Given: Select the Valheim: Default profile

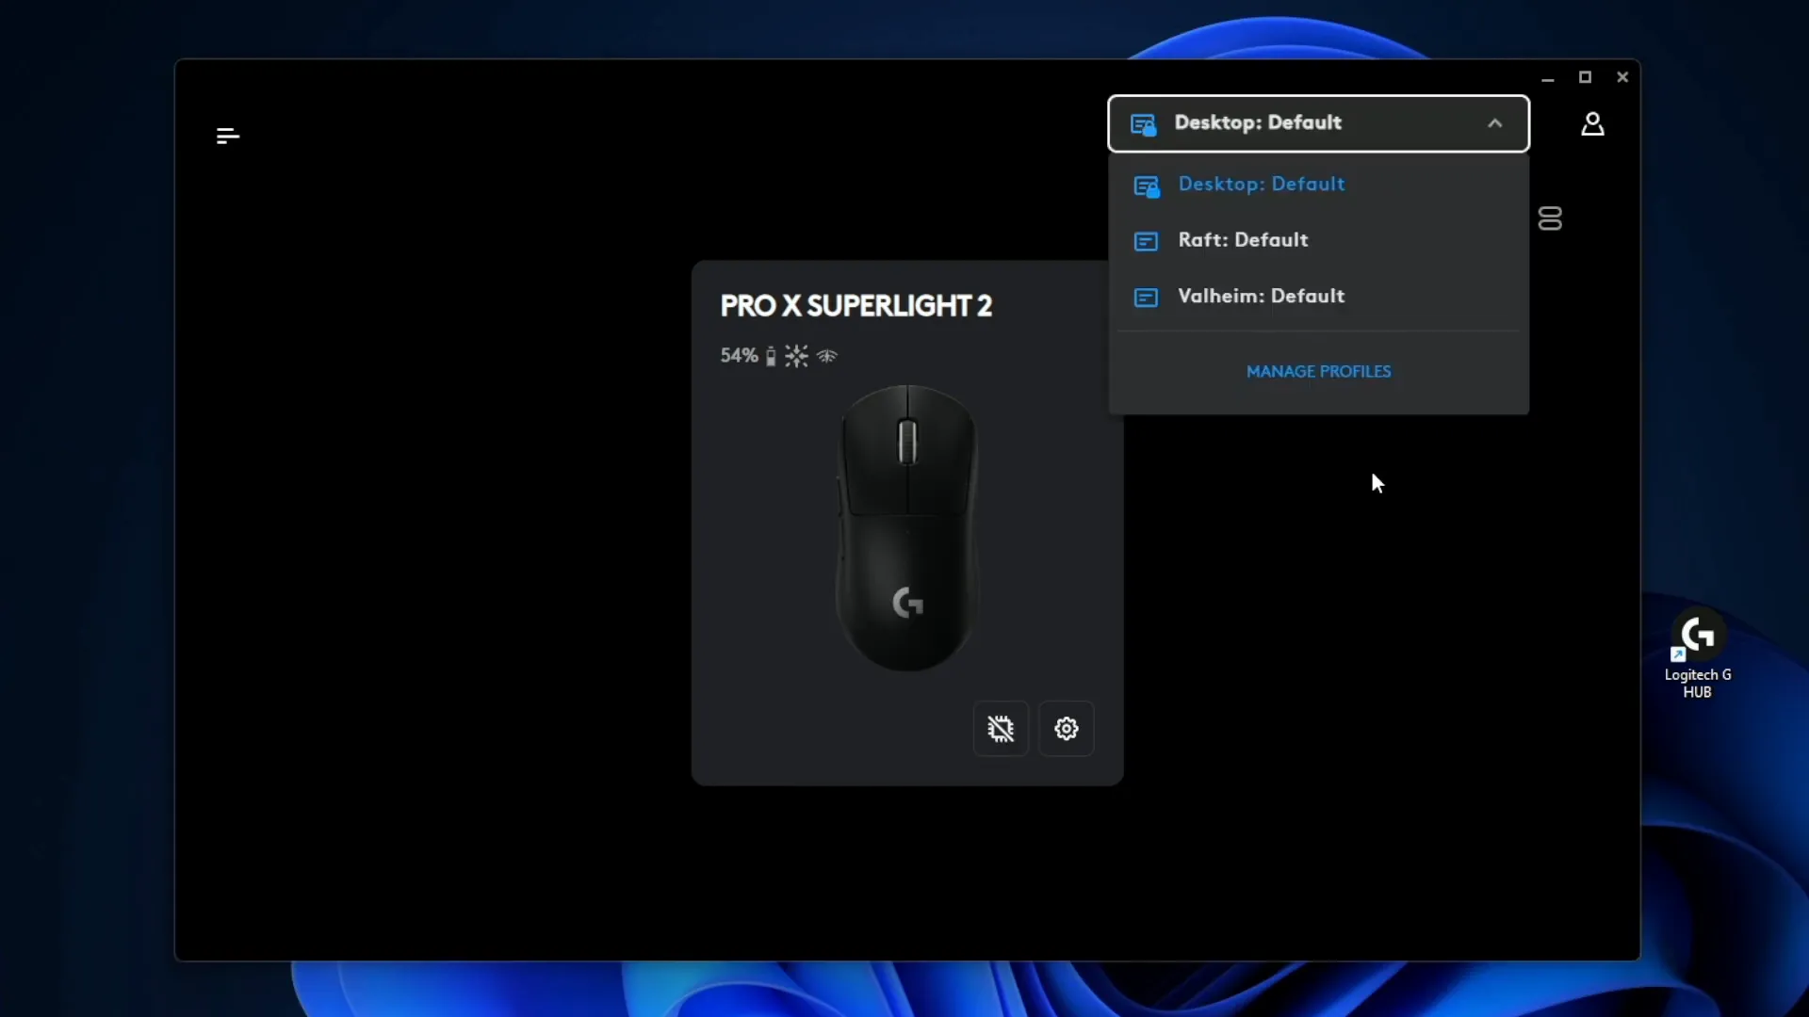Looking at the screenshot, I should click(x=1318, y=297).
